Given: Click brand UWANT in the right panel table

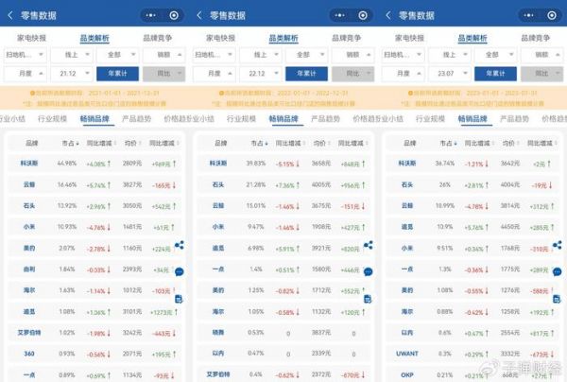Looking at the screenshot, I should [408, 354].
